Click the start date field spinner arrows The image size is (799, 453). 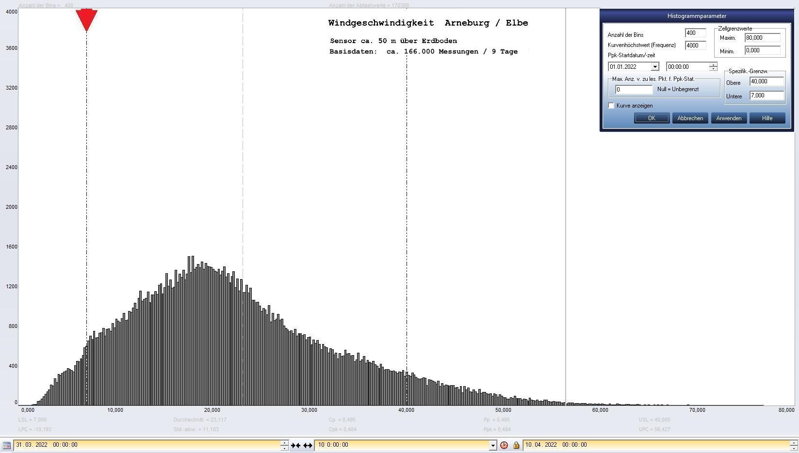pos(284,445)
